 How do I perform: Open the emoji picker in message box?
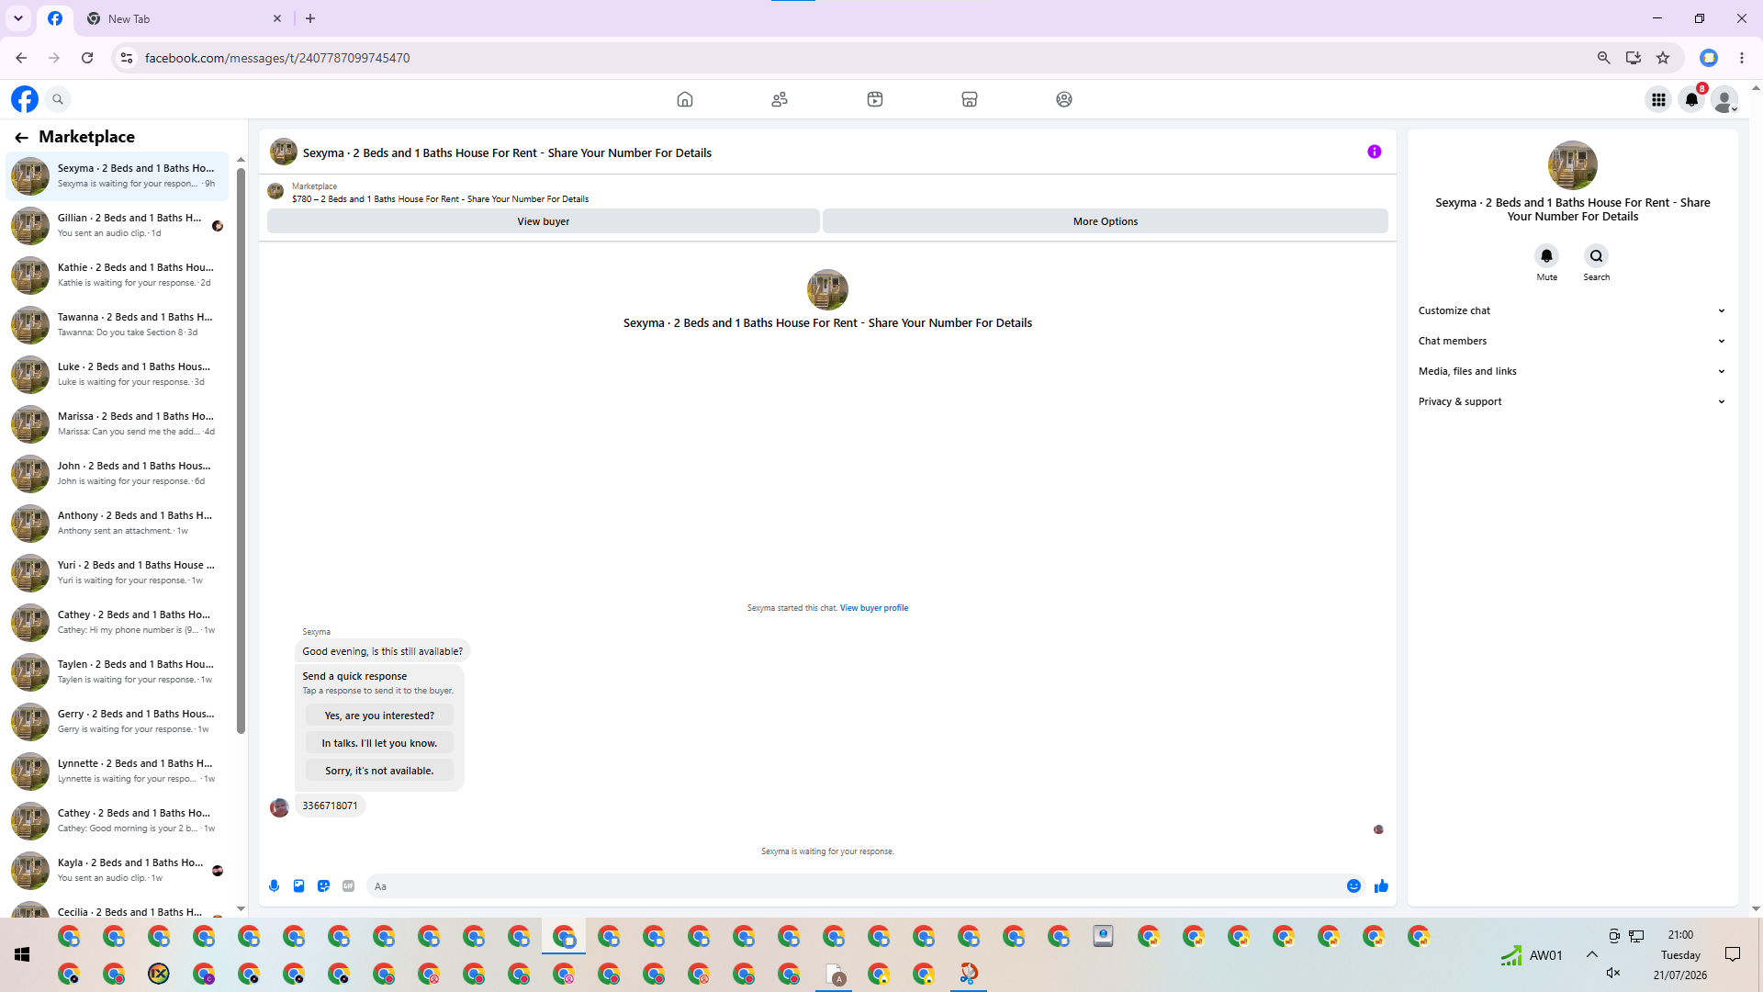pos(1353,886)
